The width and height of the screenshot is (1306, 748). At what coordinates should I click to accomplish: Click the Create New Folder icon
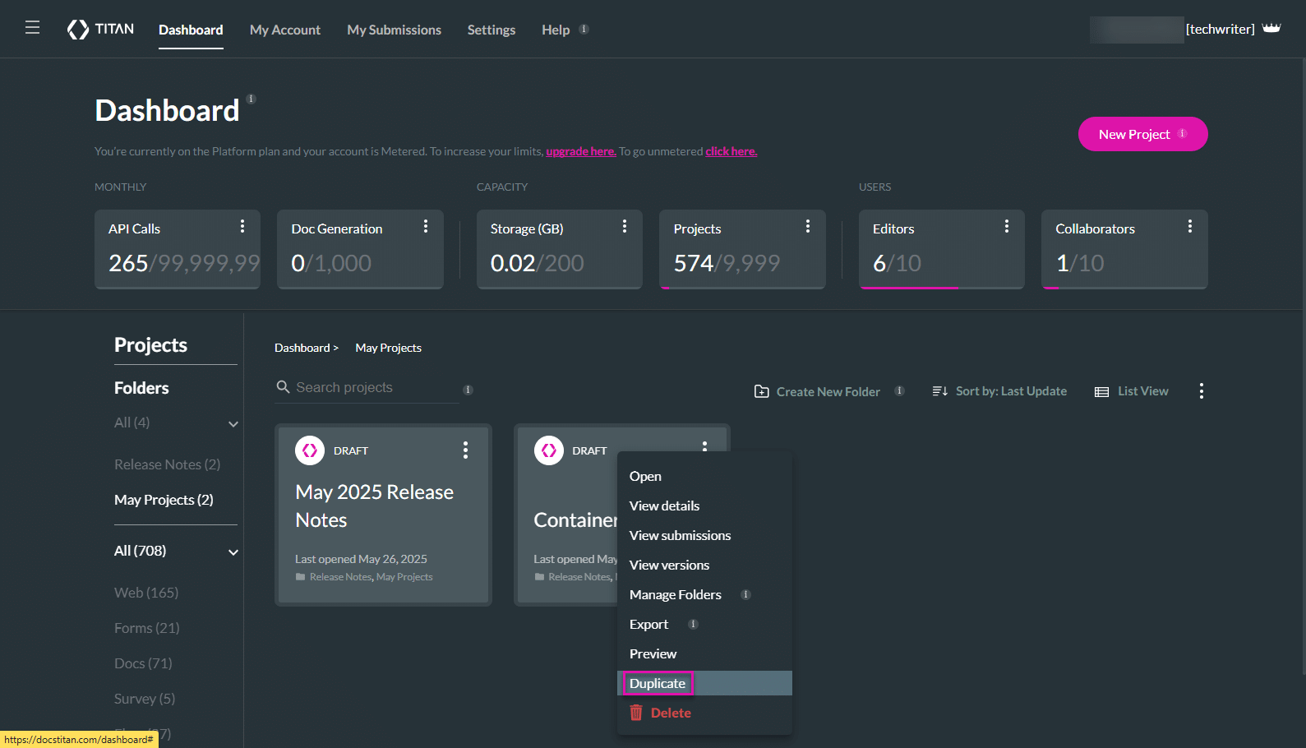[762, 392]
